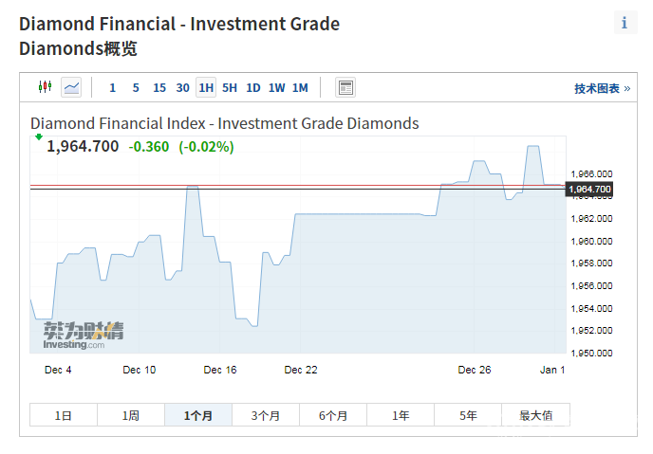653x454 pixels.
Task: Open the 技术图表 link
Action: click(602, 88)
